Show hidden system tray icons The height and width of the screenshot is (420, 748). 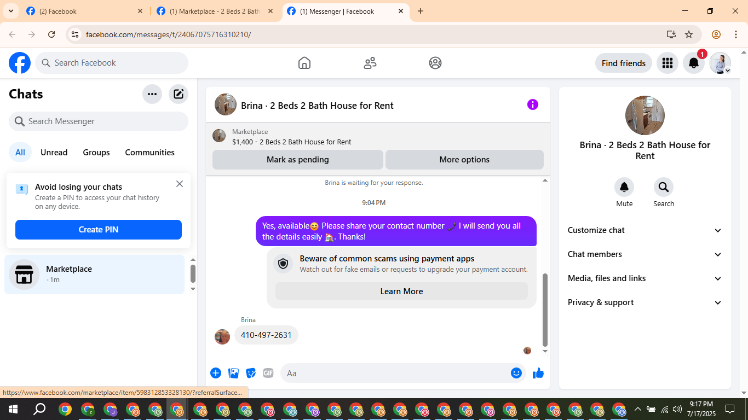(x=637, y=409)
